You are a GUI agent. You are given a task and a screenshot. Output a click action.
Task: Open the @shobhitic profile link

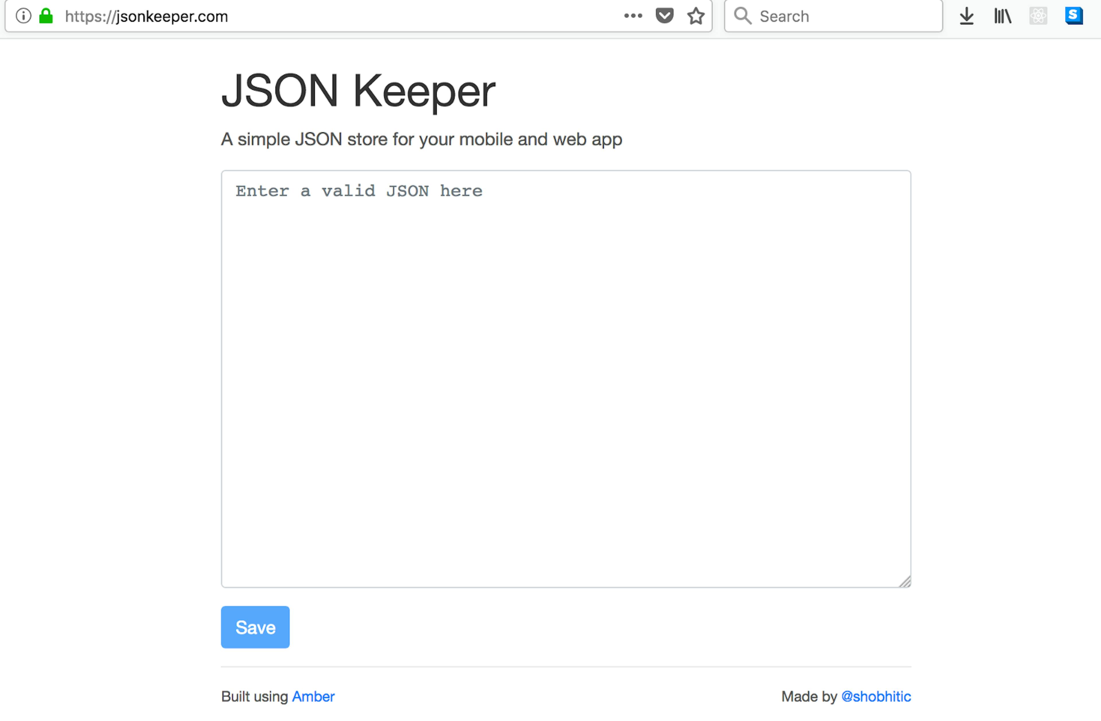pyautogui.click(x=876, y=696)
